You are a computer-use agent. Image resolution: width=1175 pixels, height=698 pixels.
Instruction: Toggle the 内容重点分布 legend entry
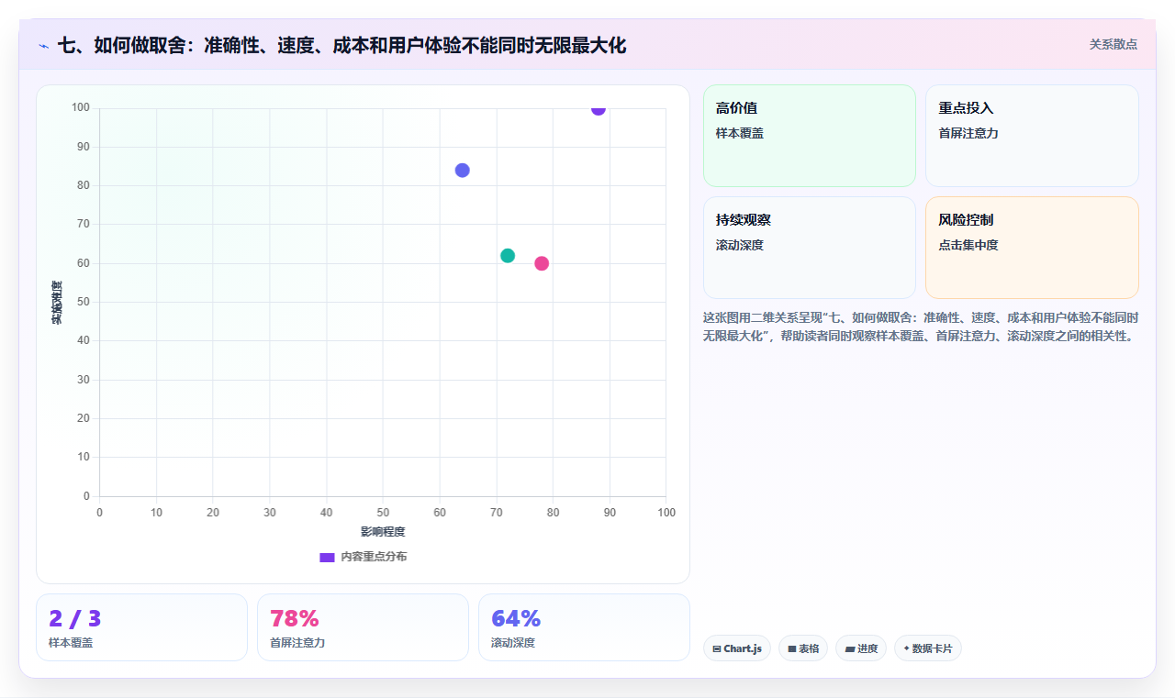point(363,557)
